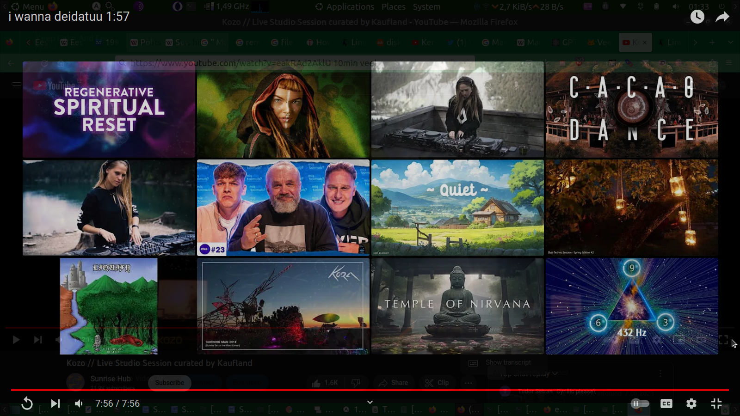Expand the chevron below the progress bar
The image size is (740, 416).
coord(370,402)
